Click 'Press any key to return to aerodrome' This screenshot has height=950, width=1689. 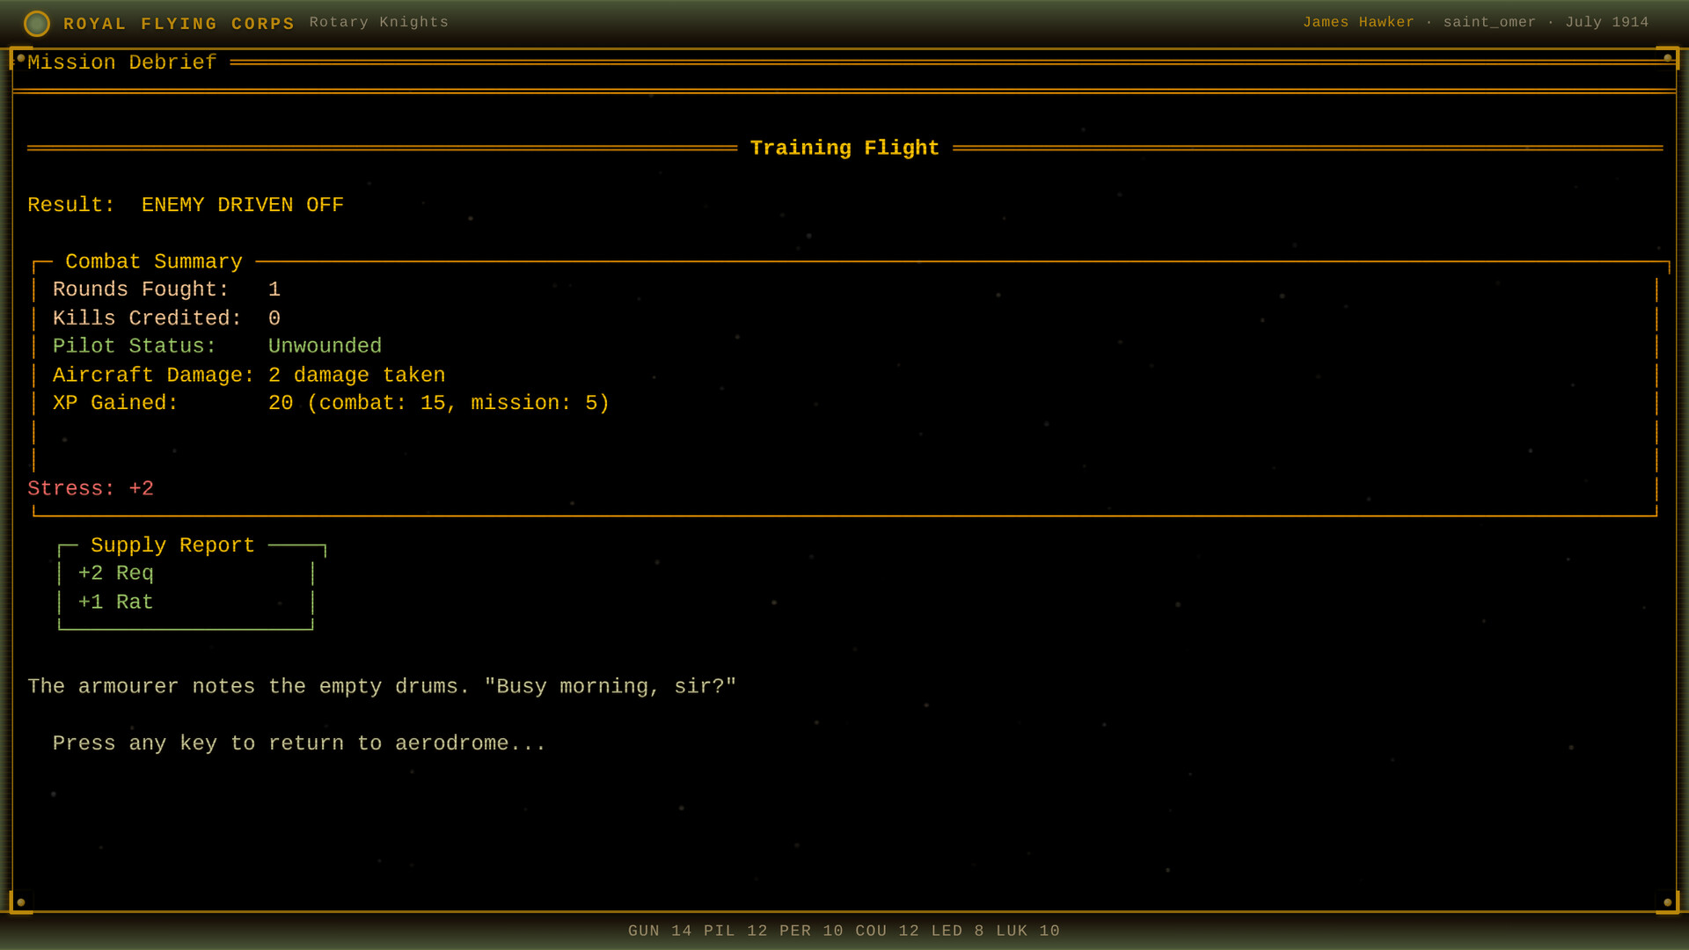click(x=298, y=743)
